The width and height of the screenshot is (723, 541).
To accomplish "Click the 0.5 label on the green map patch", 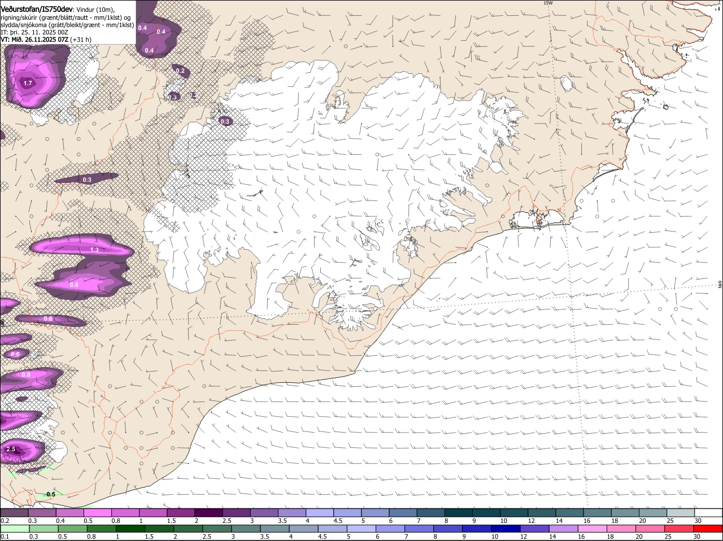I will tap(51, 494).
